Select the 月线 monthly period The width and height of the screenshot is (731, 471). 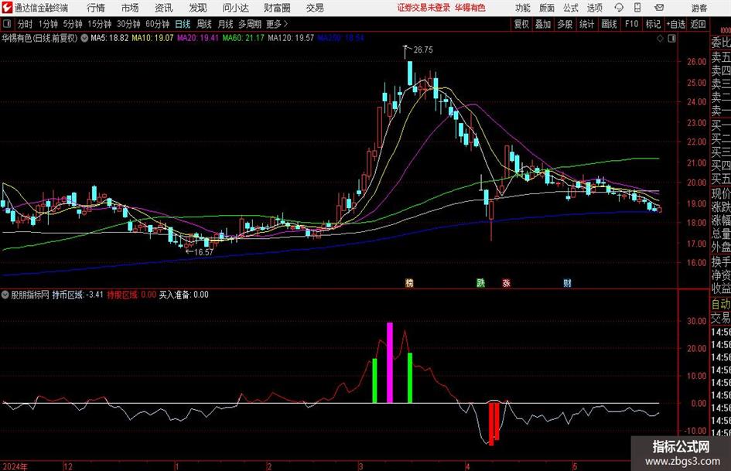225,24
